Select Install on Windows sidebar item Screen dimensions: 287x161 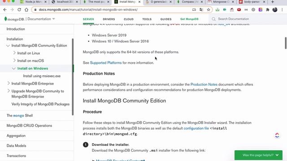point(33,68)
